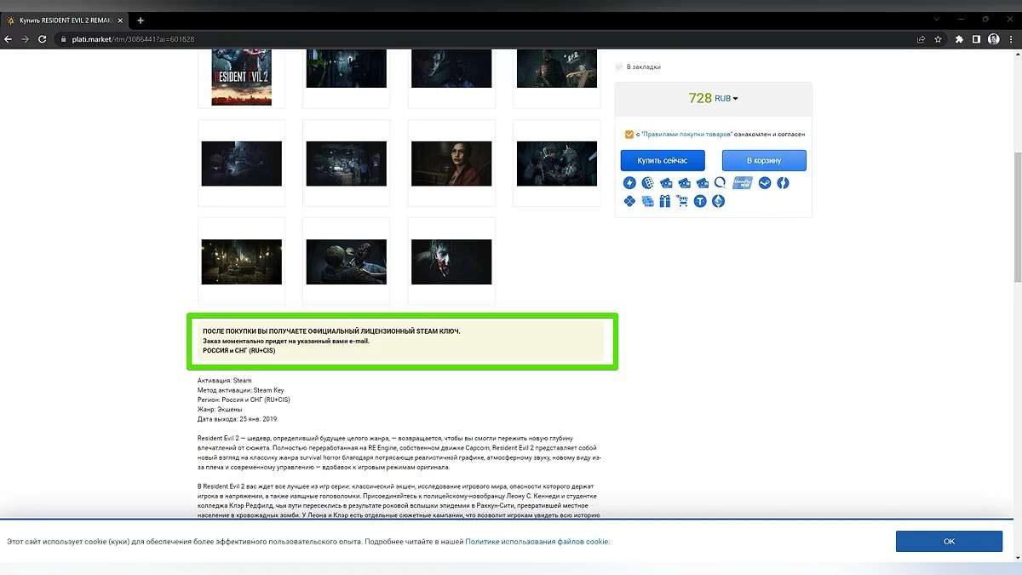Uncheck the purchase rules agreement checkbox
The image size is (1022, 575).
click(x=629, y=134)
